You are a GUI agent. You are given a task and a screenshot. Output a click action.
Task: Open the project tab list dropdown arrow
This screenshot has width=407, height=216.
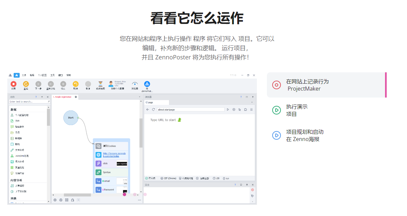tap(139, 97)
